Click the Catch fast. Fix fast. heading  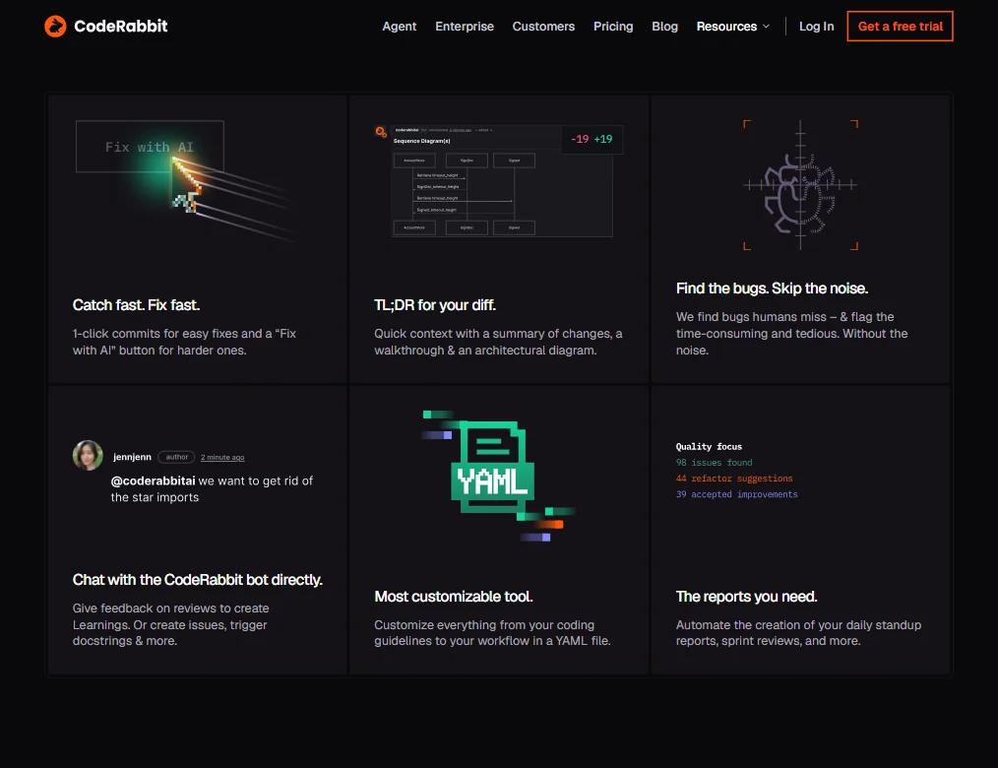click(x=136, y=305)
